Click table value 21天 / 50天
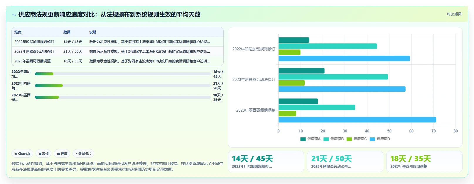Screen dimensions: 474x184 pyautogui.click(x=73, y=52)
